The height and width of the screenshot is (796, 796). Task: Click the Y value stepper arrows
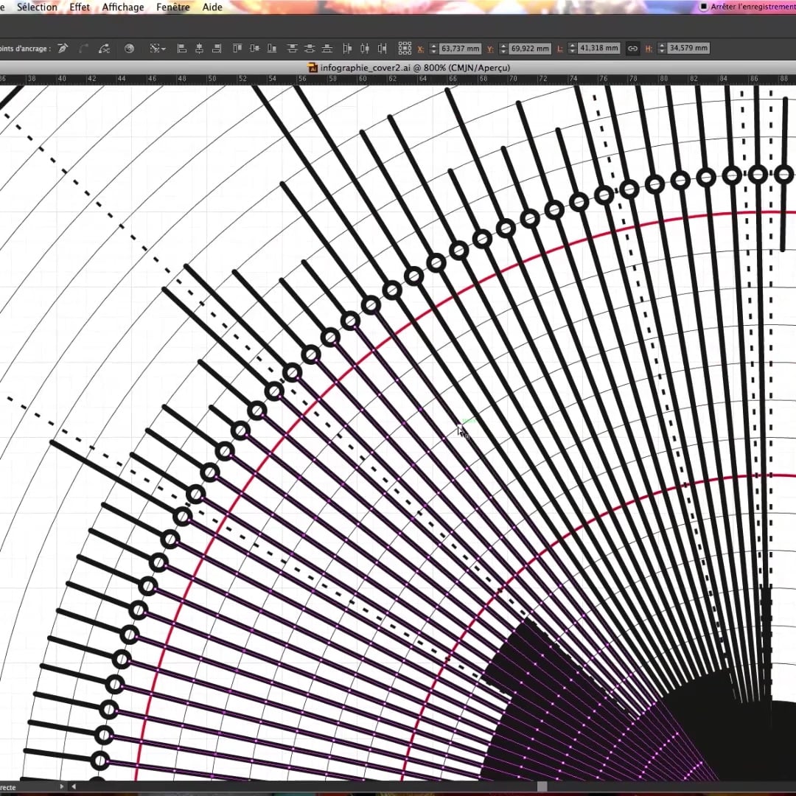point(503,49)
